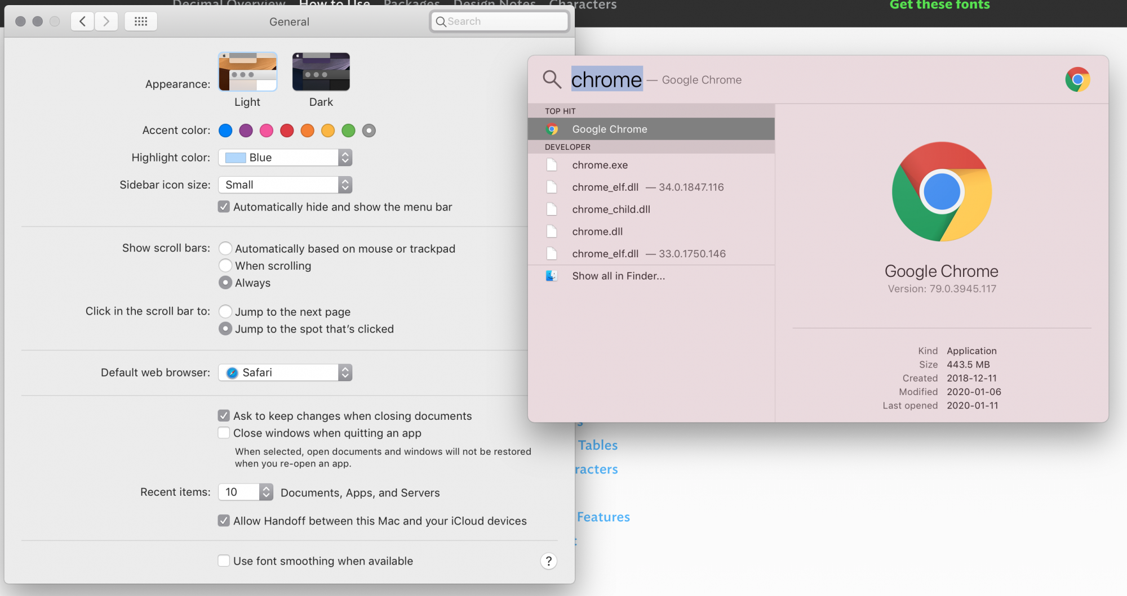Select show scroll bars Always

click(x=225, y=283)
